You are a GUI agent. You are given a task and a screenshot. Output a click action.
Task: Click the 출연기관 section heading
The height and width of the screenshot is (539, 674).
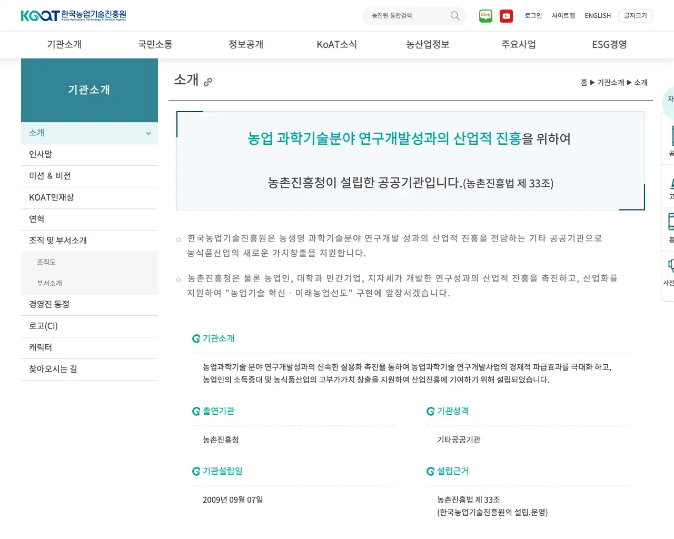219,411
